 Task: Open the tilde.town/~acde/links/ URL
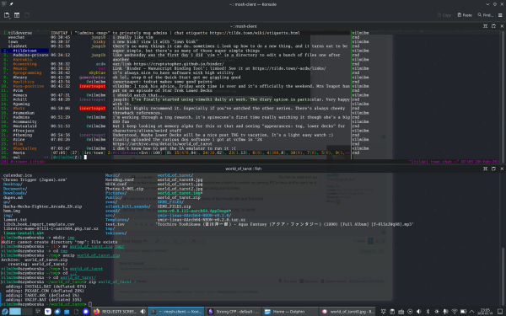(289, 68)
